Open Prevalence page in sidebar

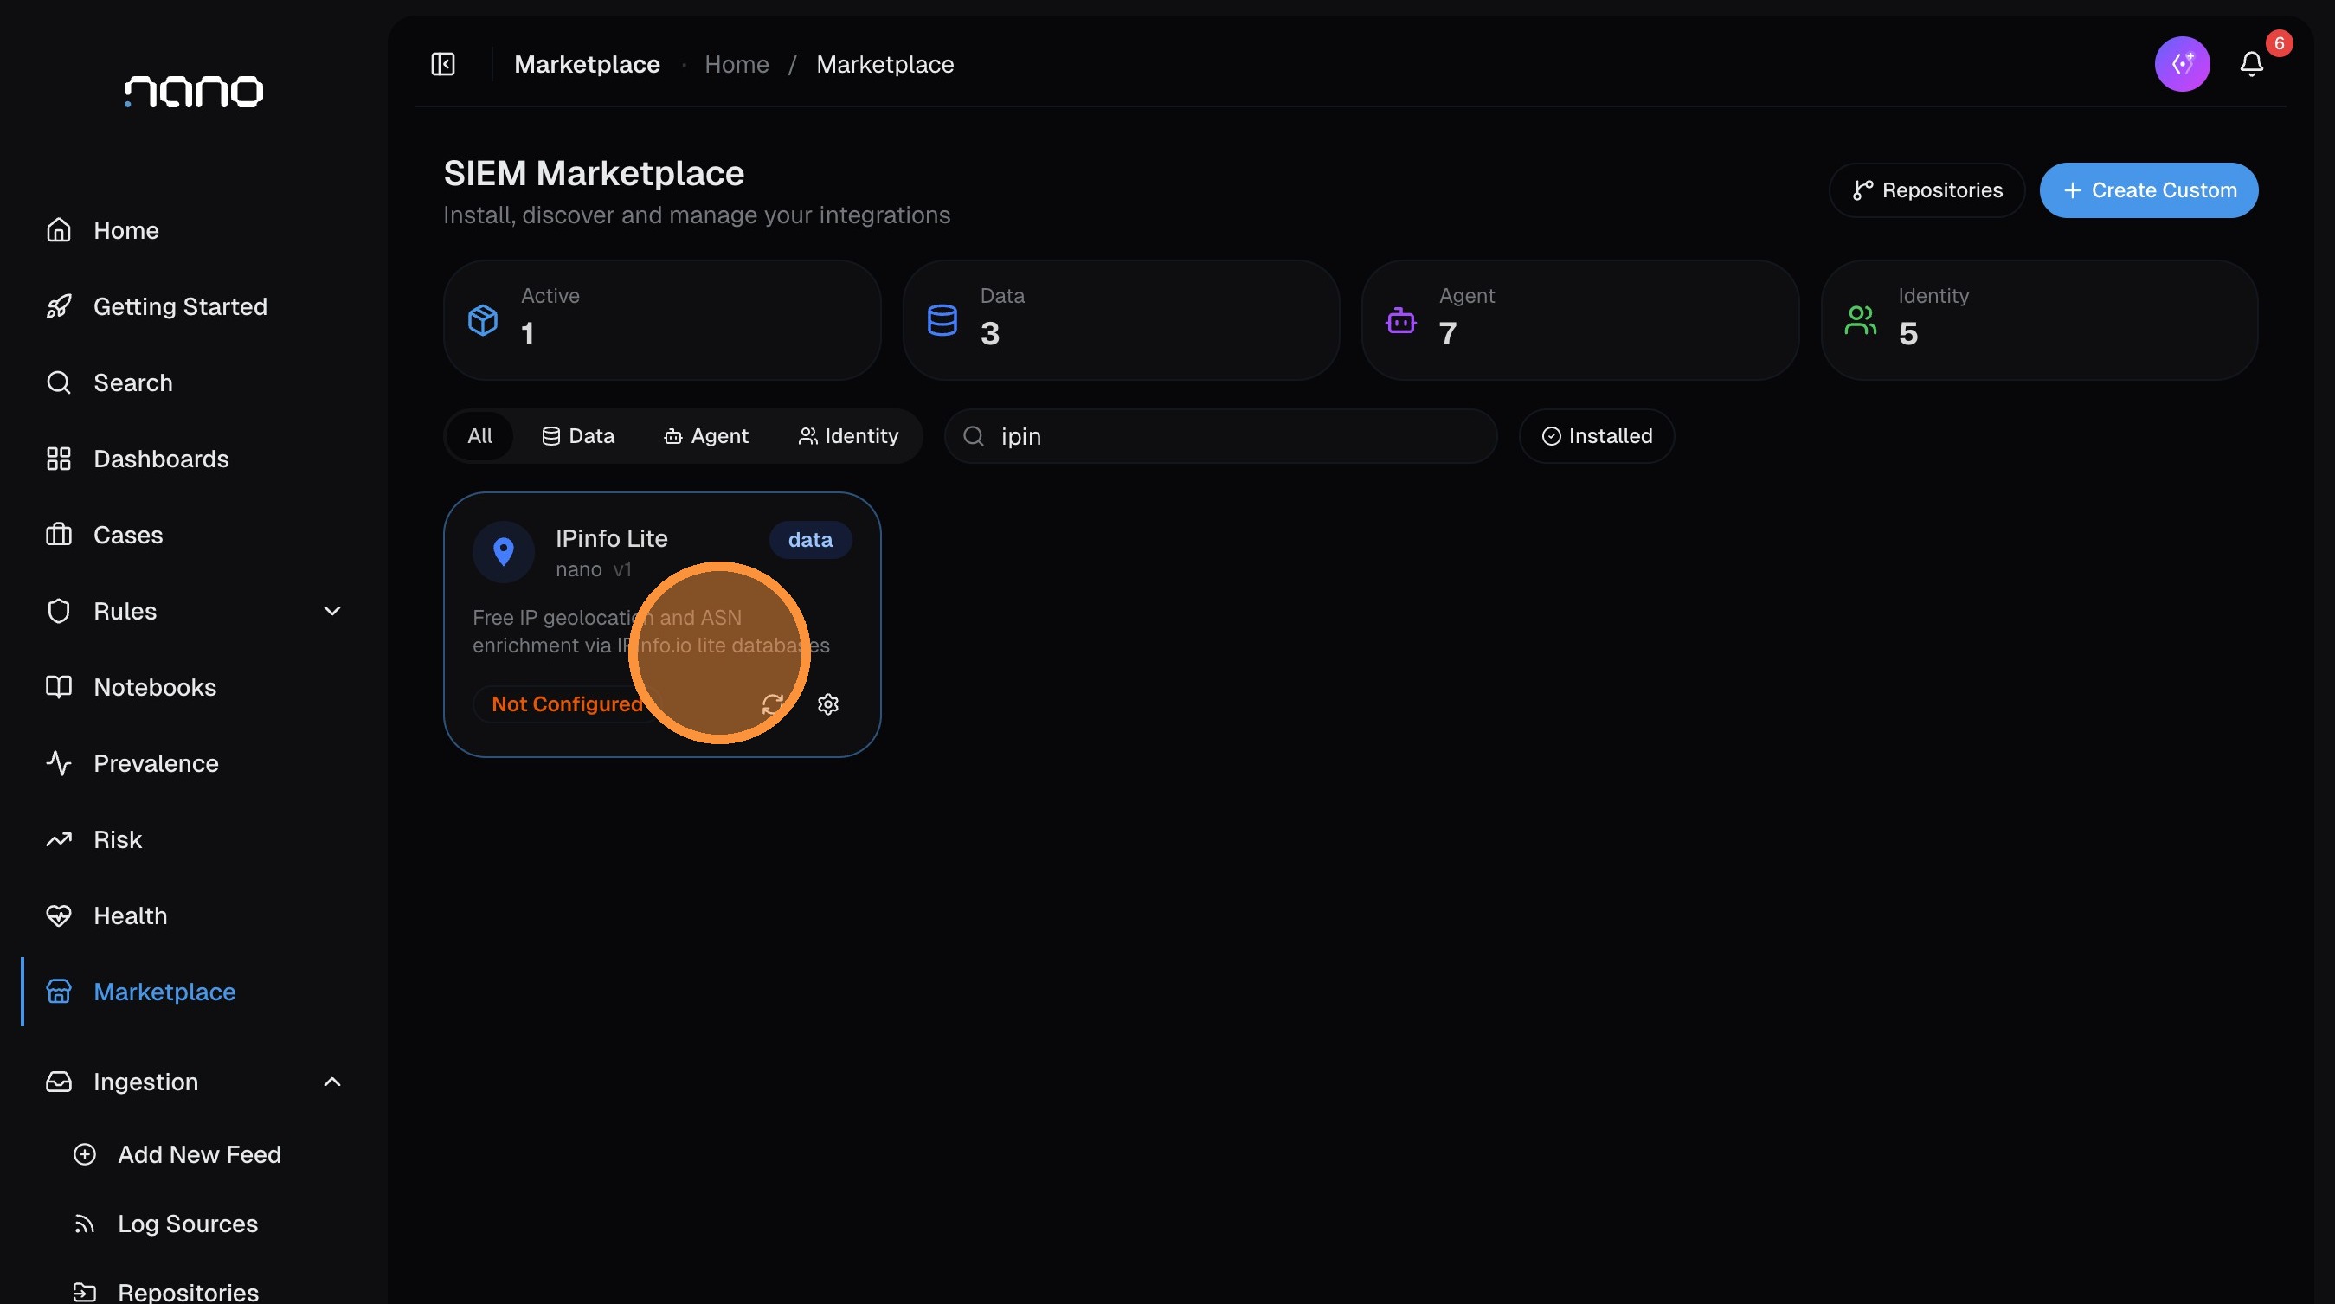[155, 763]
